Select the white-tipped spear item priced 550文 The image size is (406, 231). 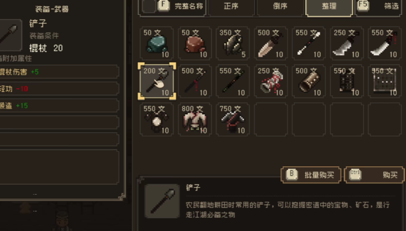(x=309, y=43)
